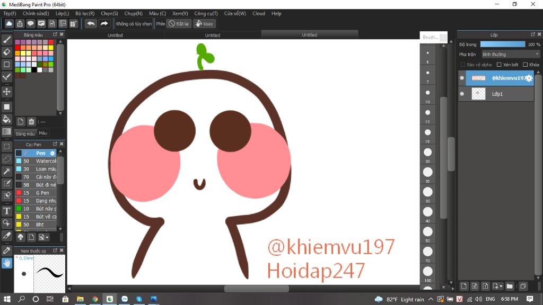Select the Magic Wand tool
543x305 pixels.
click(x=6, y=171)
